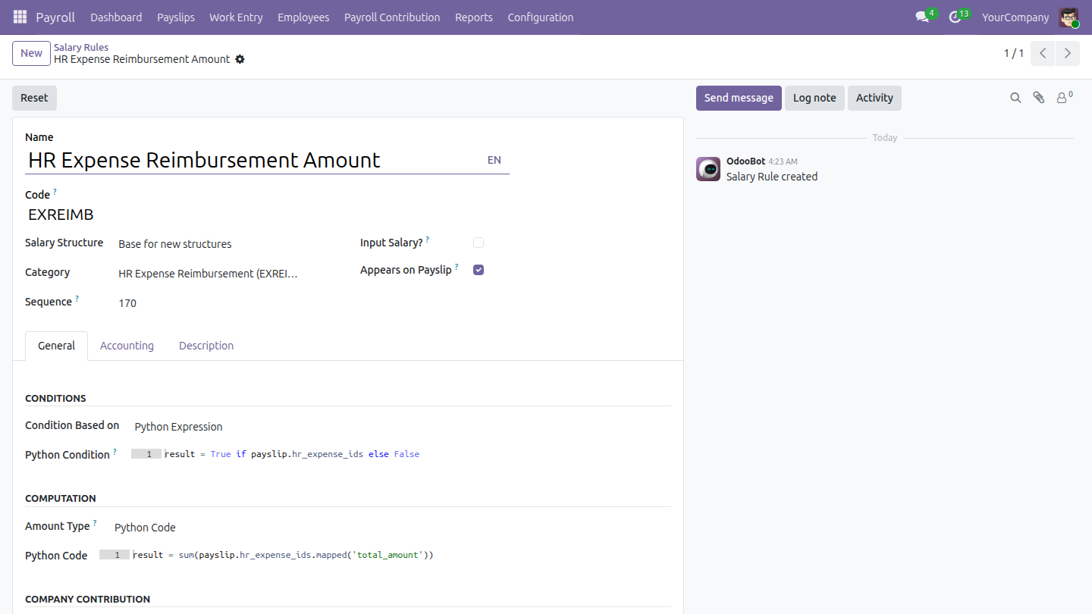Uncheck Appears on Payslip checkbox

[x=479, y=270]
